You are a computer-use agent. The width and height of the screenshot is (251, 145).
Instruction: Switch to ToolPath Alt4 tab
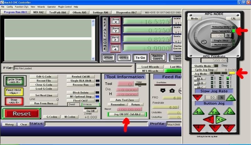click(x=57, y=12)
